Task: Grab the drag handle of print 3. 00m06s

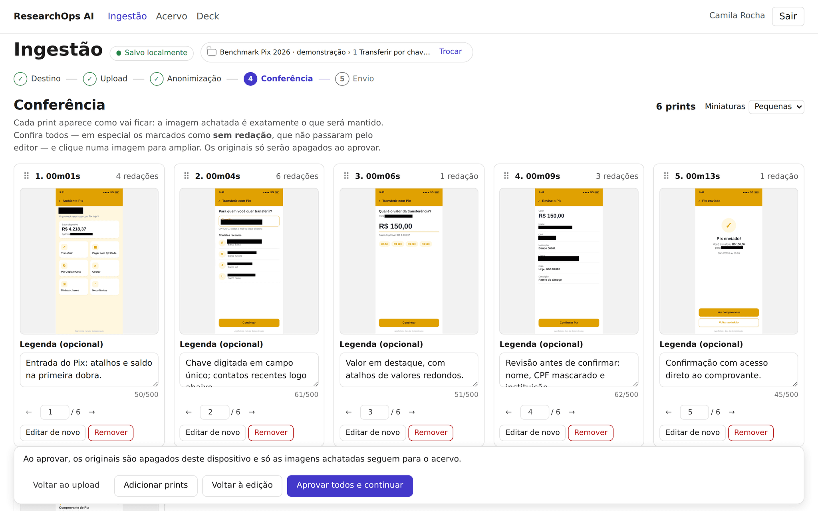Action: (346, 176)
